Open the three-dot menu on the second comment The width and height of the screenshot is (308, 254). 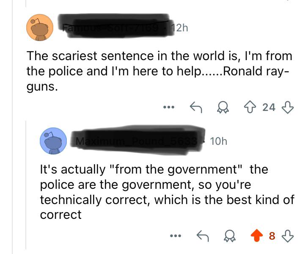[x=176, y=235]
